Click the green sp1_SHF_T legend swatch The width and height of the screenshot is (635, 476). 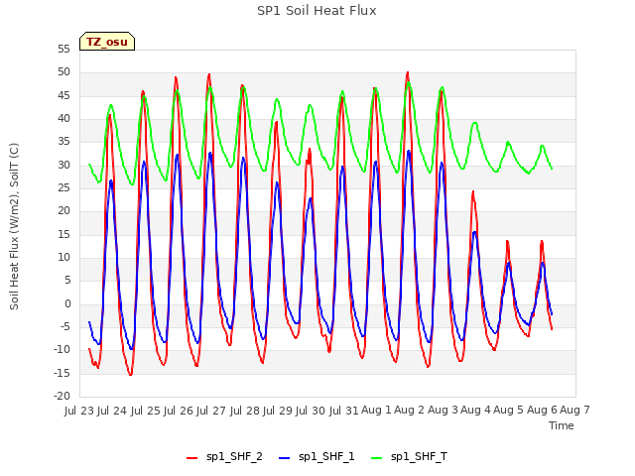(x=377, y=458)
